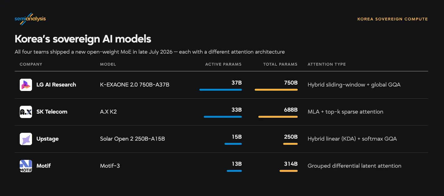Click the Upstage logo icon

tap(26, 139)
